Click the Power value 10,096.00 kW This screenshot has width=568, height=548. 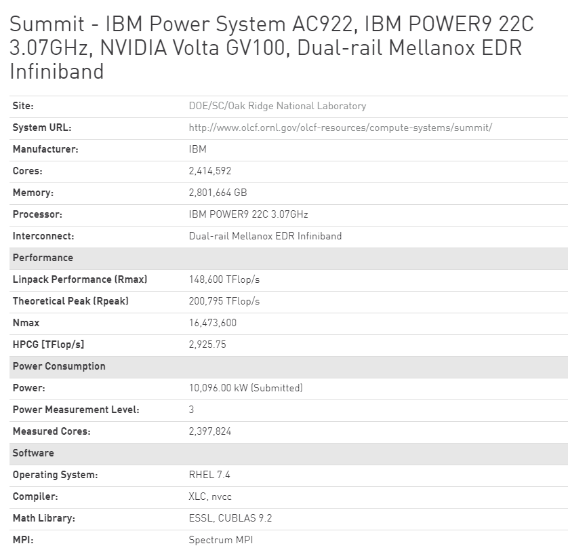pyautogui.click(x=245, y=388)
